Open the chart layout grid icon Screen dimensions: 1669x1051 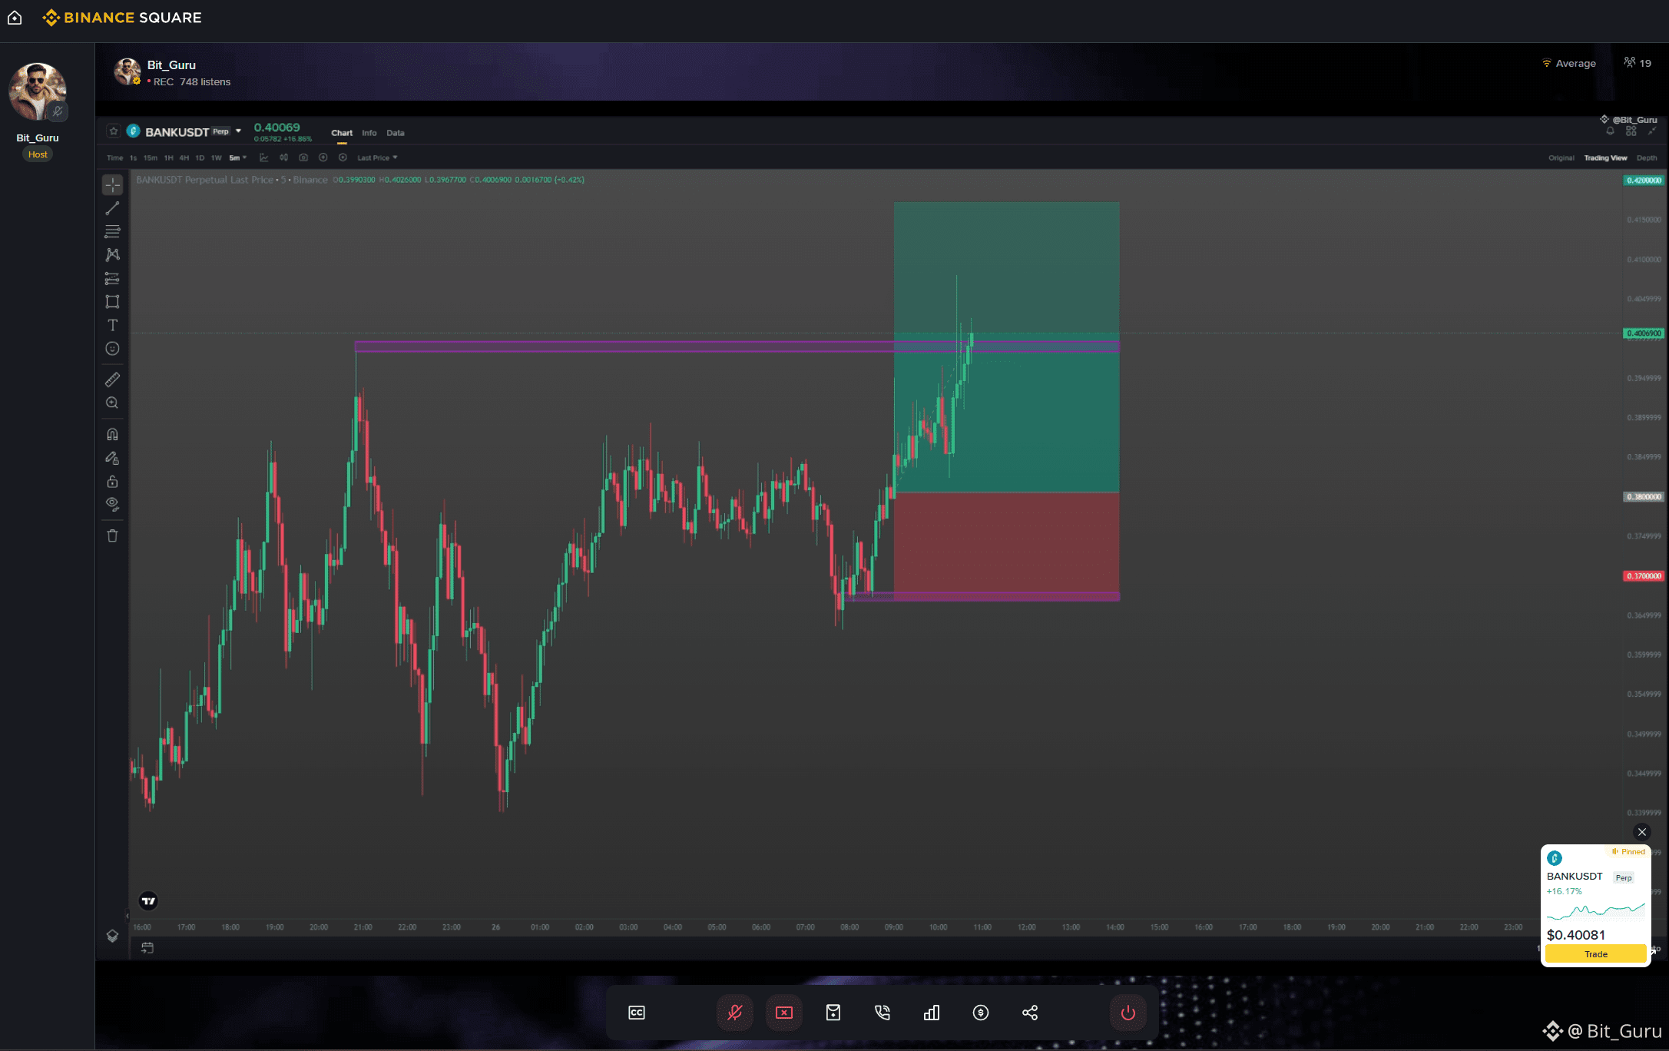[x=1631, y=131]
